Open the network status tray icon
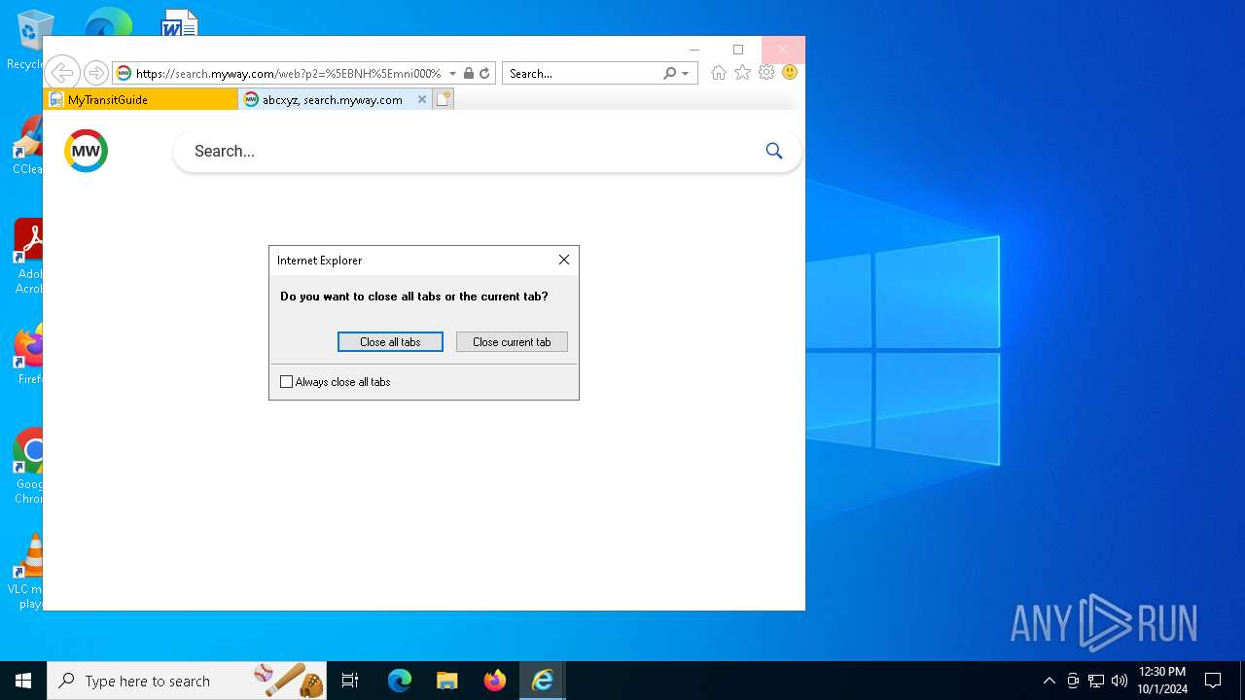 (1096, 681)
